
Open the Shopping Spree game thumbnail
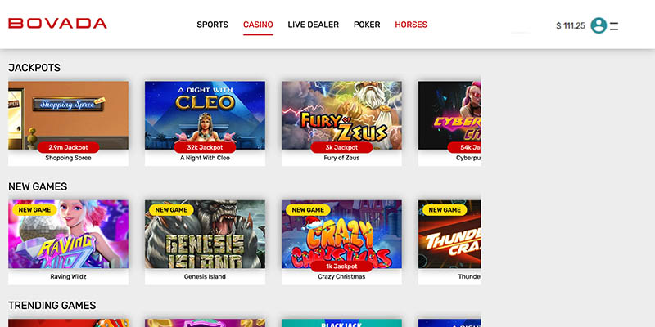pyautogui.click(x=69, y=115)
